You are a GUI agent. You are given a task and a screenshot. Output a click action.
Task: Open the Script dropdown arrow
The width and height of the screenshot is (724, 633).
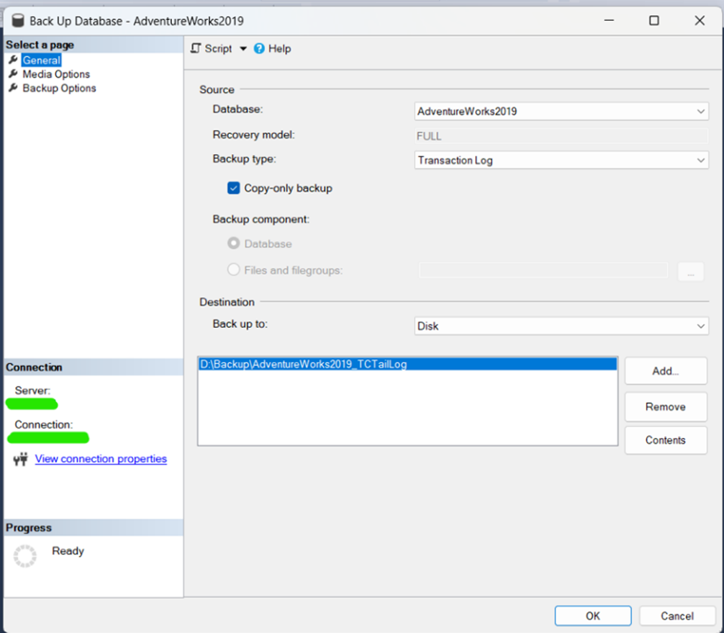(243, 48)
